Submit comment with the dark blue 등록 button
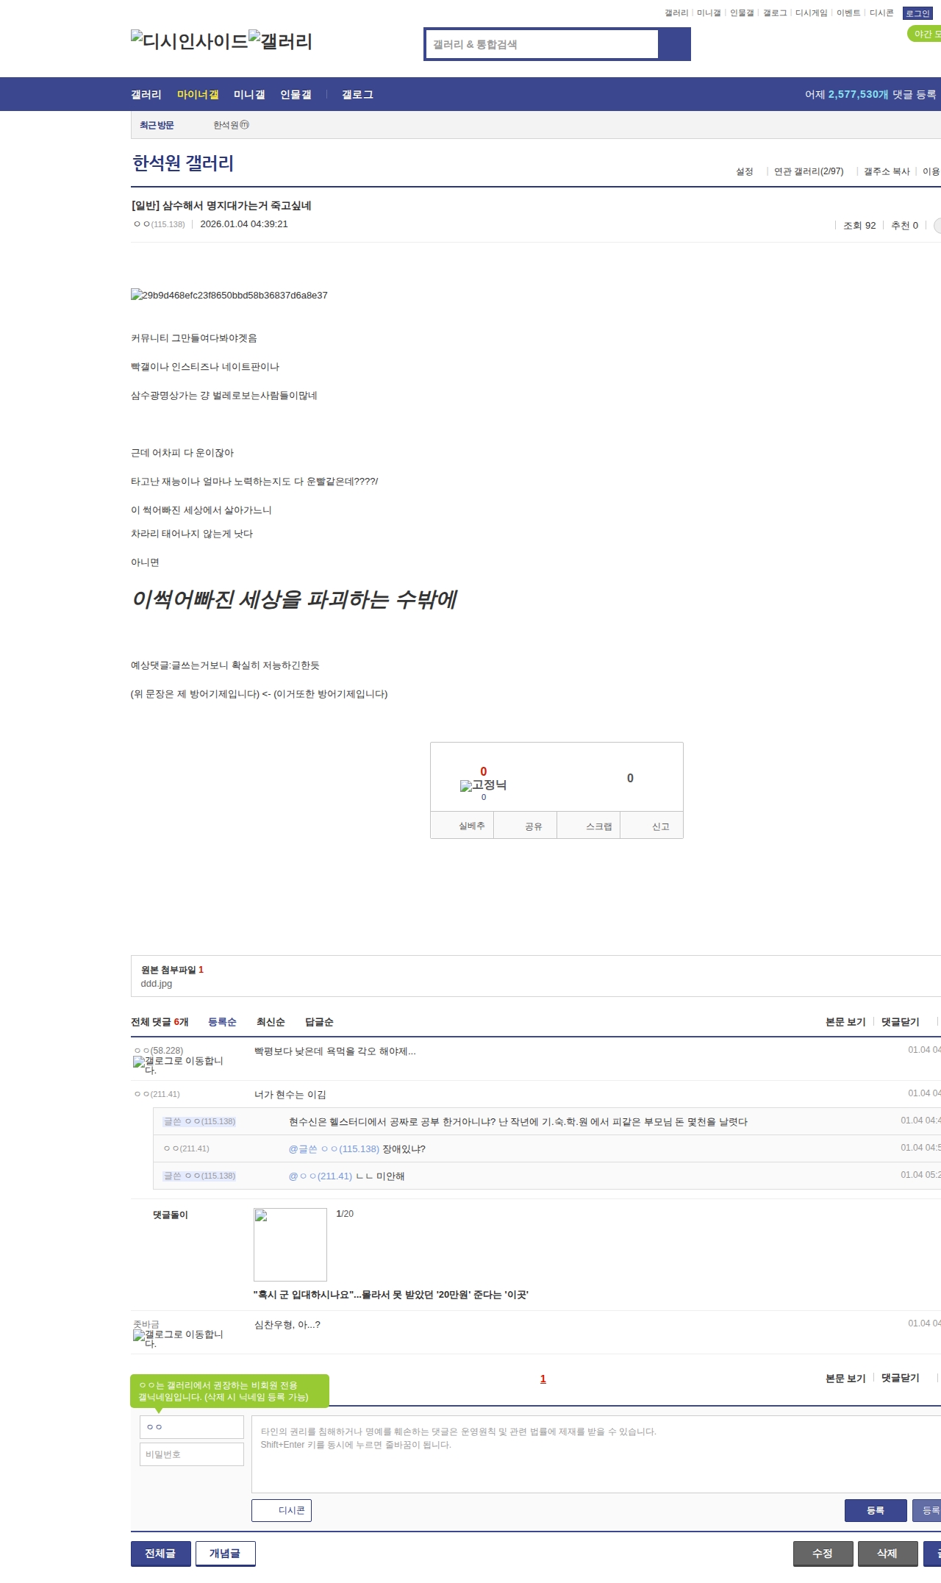Screen dimensions: 941x1583 875,1510
